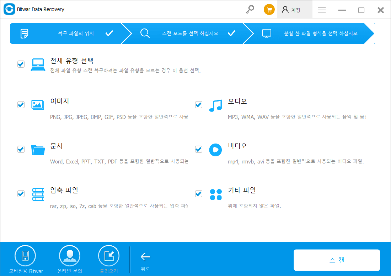The width and height of the screenshot is (391, 276).
Task: Go to the 스캔 모드를 선택 하십시오 step
Action: coord(188,33)
